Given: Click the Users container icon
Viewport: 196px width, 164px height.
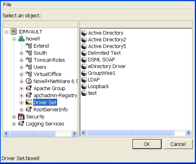Looking at the screenshot, I should [x=29, y=67].
